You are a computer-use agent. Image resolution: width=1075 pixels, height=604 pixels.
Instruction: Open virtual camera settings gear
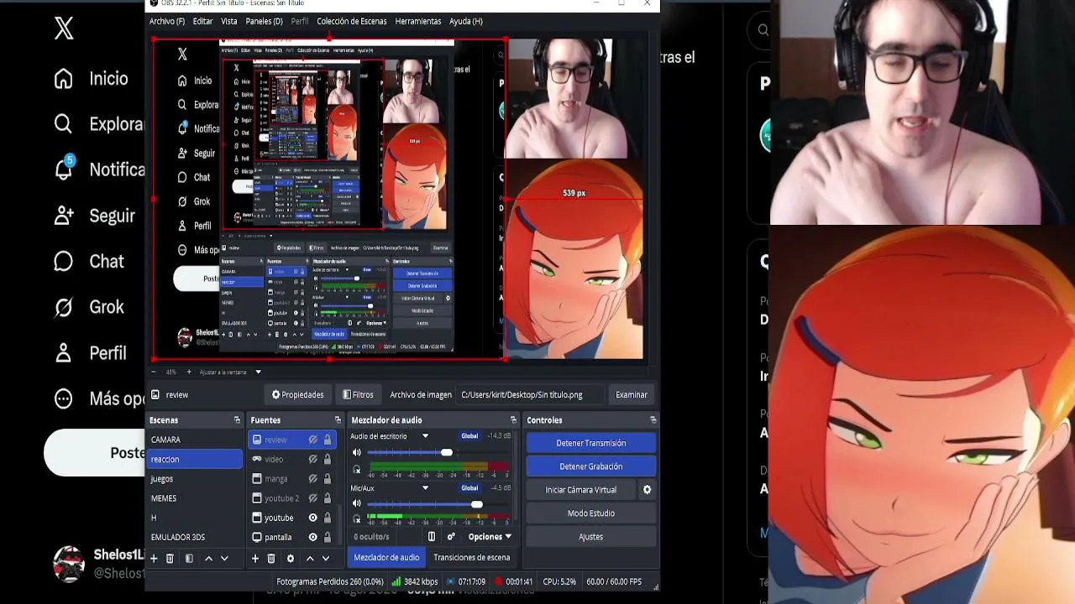point(647,490)
